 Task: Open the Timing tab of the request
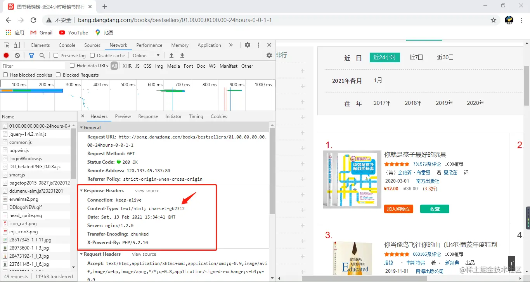(196, 116)
